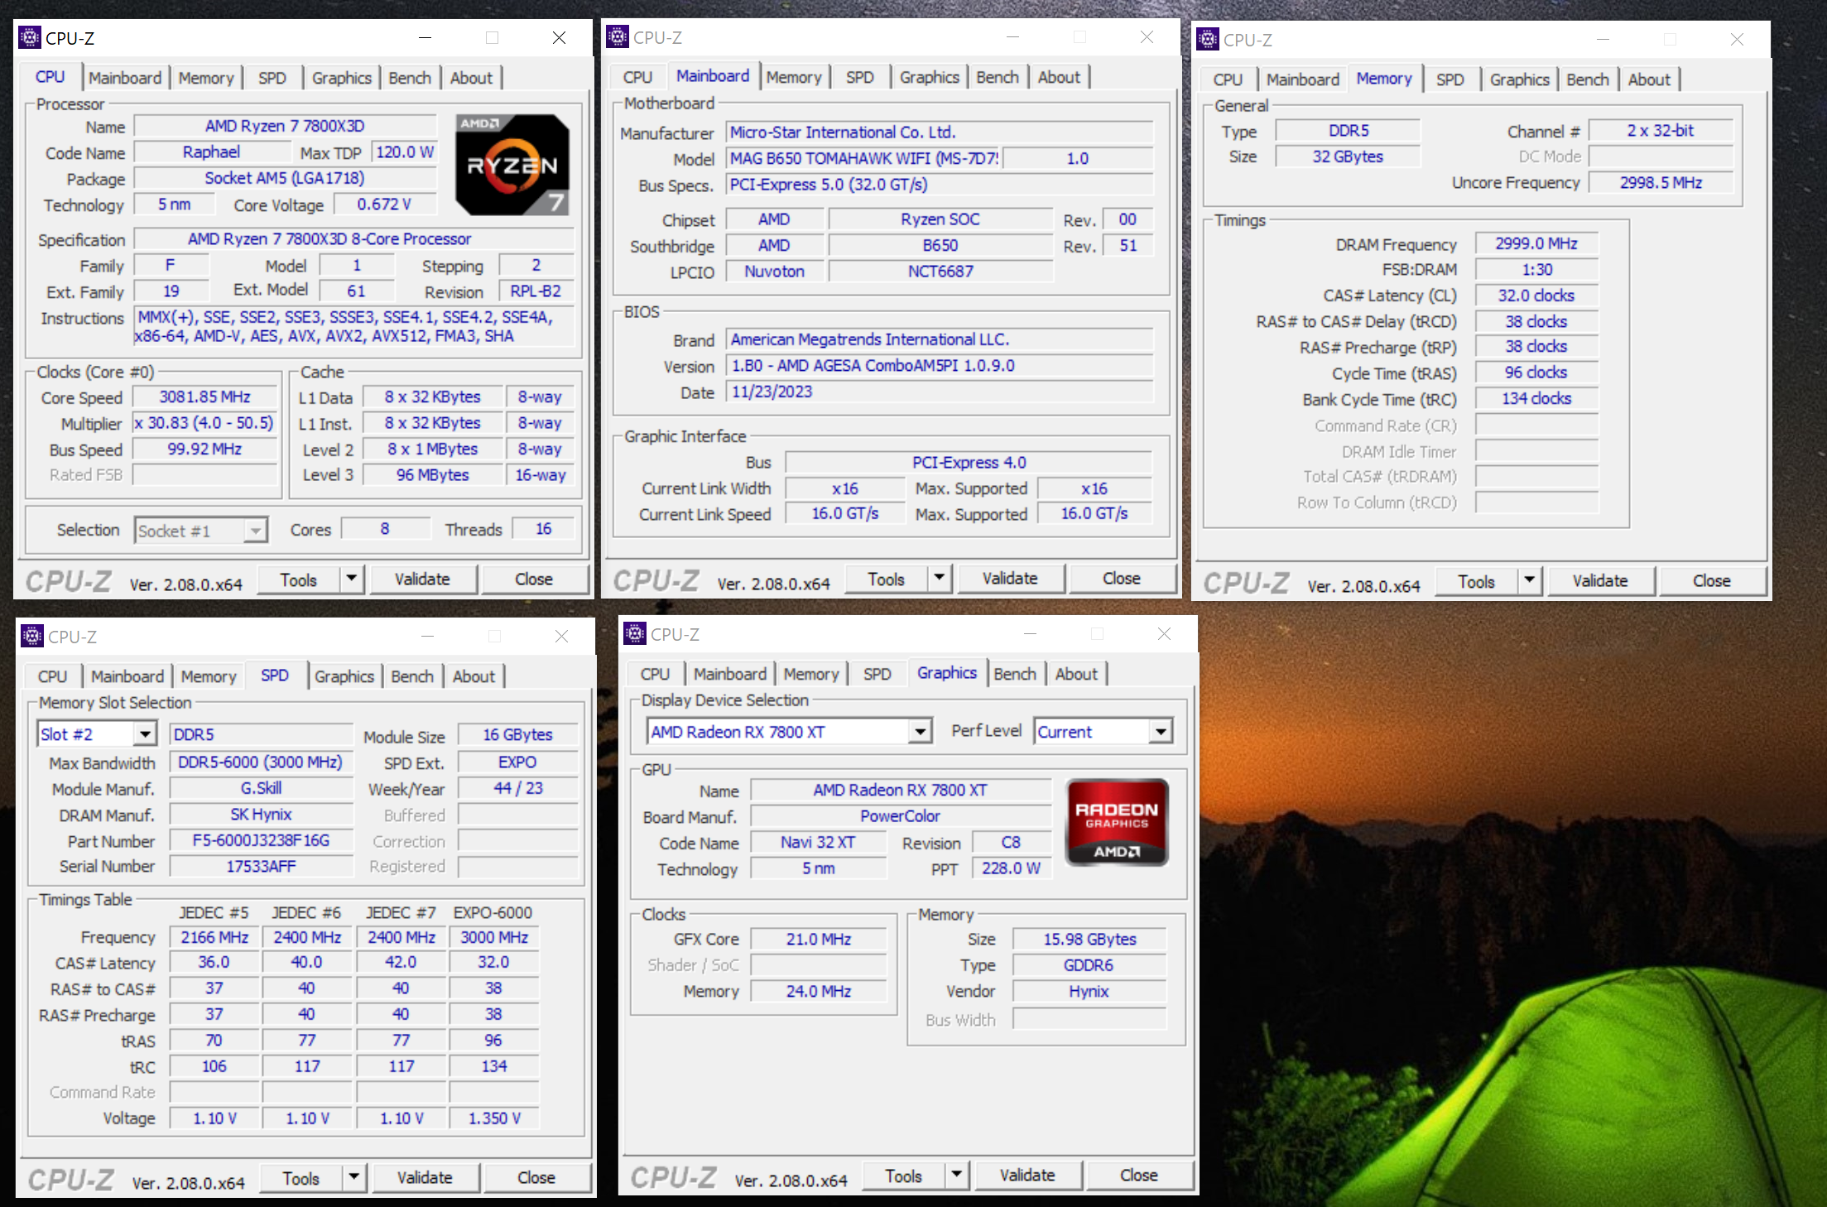Click the AMD Ryzen 7 processor logo
This screenshot has width=1827, height=1207.
[512, 165]
